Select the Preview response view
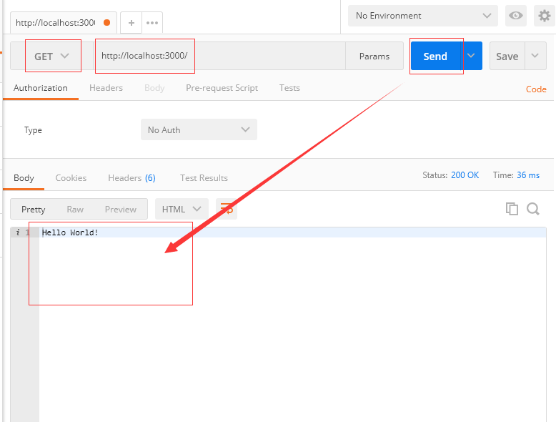This screenshot has width=556, height=422. pyautogui.click(x=121, y=210)
